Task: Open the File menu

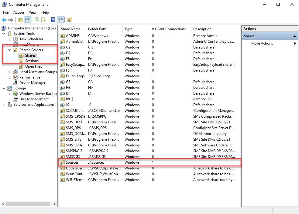Action: 6,12
